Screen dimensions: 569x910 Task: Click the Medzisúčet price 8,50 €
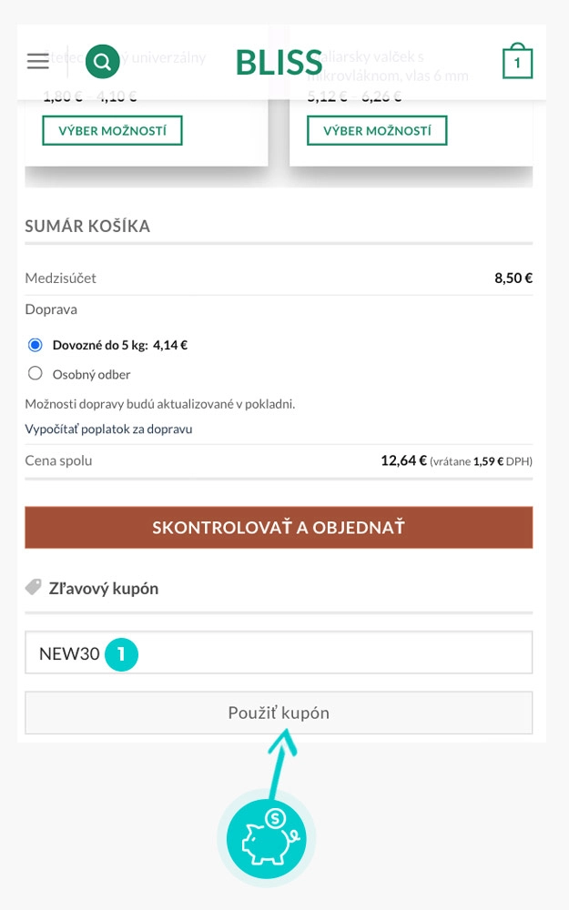point(515,278)
